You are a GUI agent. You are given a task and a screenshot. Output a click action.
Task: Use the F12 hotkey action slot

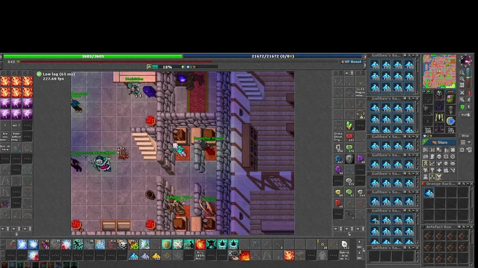pyautogui.click(x=133, y=244)
